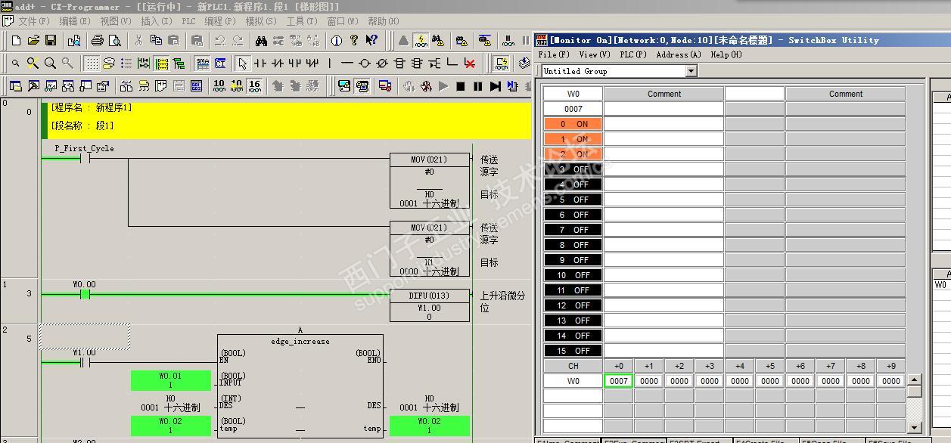Pause simulation with pause icon
Image resolution: width=951 pixels, height=443 pixels.
coord(478,86)
